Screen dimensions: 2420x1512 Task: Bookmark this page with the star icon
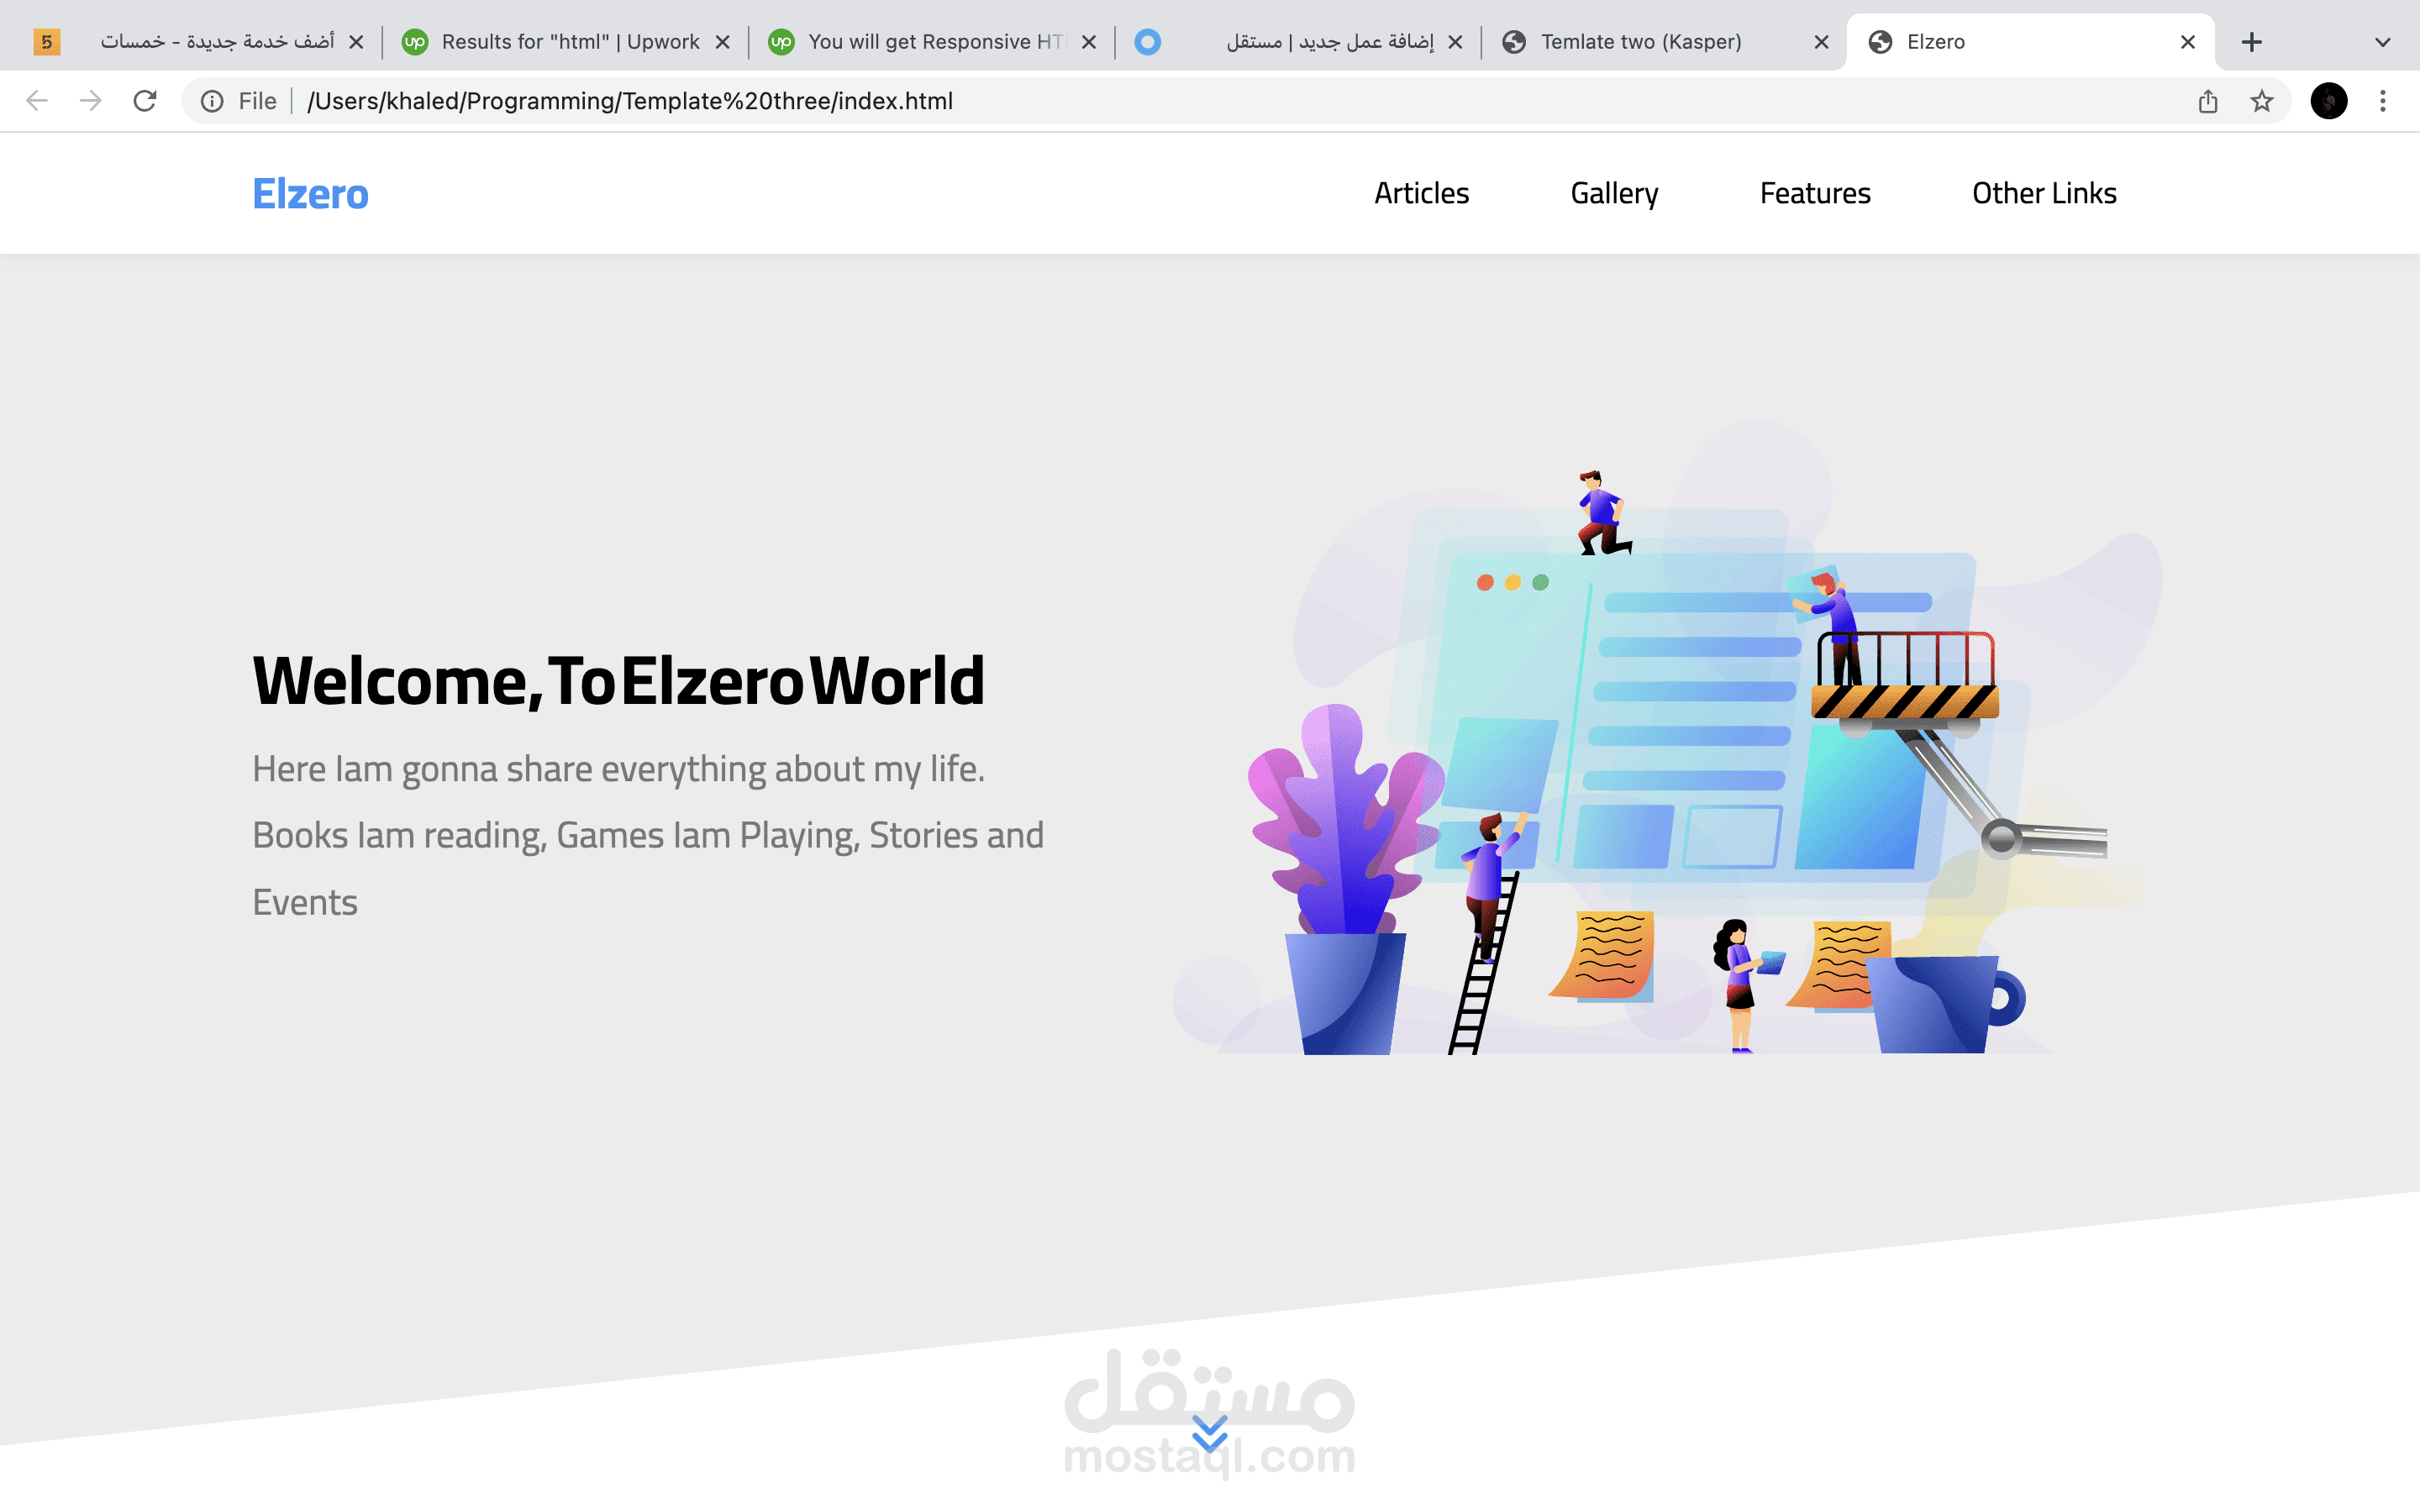2261,101
